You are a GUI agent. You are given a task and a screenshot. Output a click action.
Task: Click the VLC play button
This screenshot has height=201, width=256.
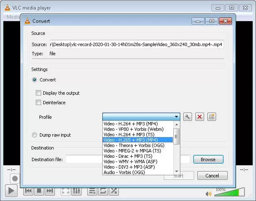click(11, 191)
